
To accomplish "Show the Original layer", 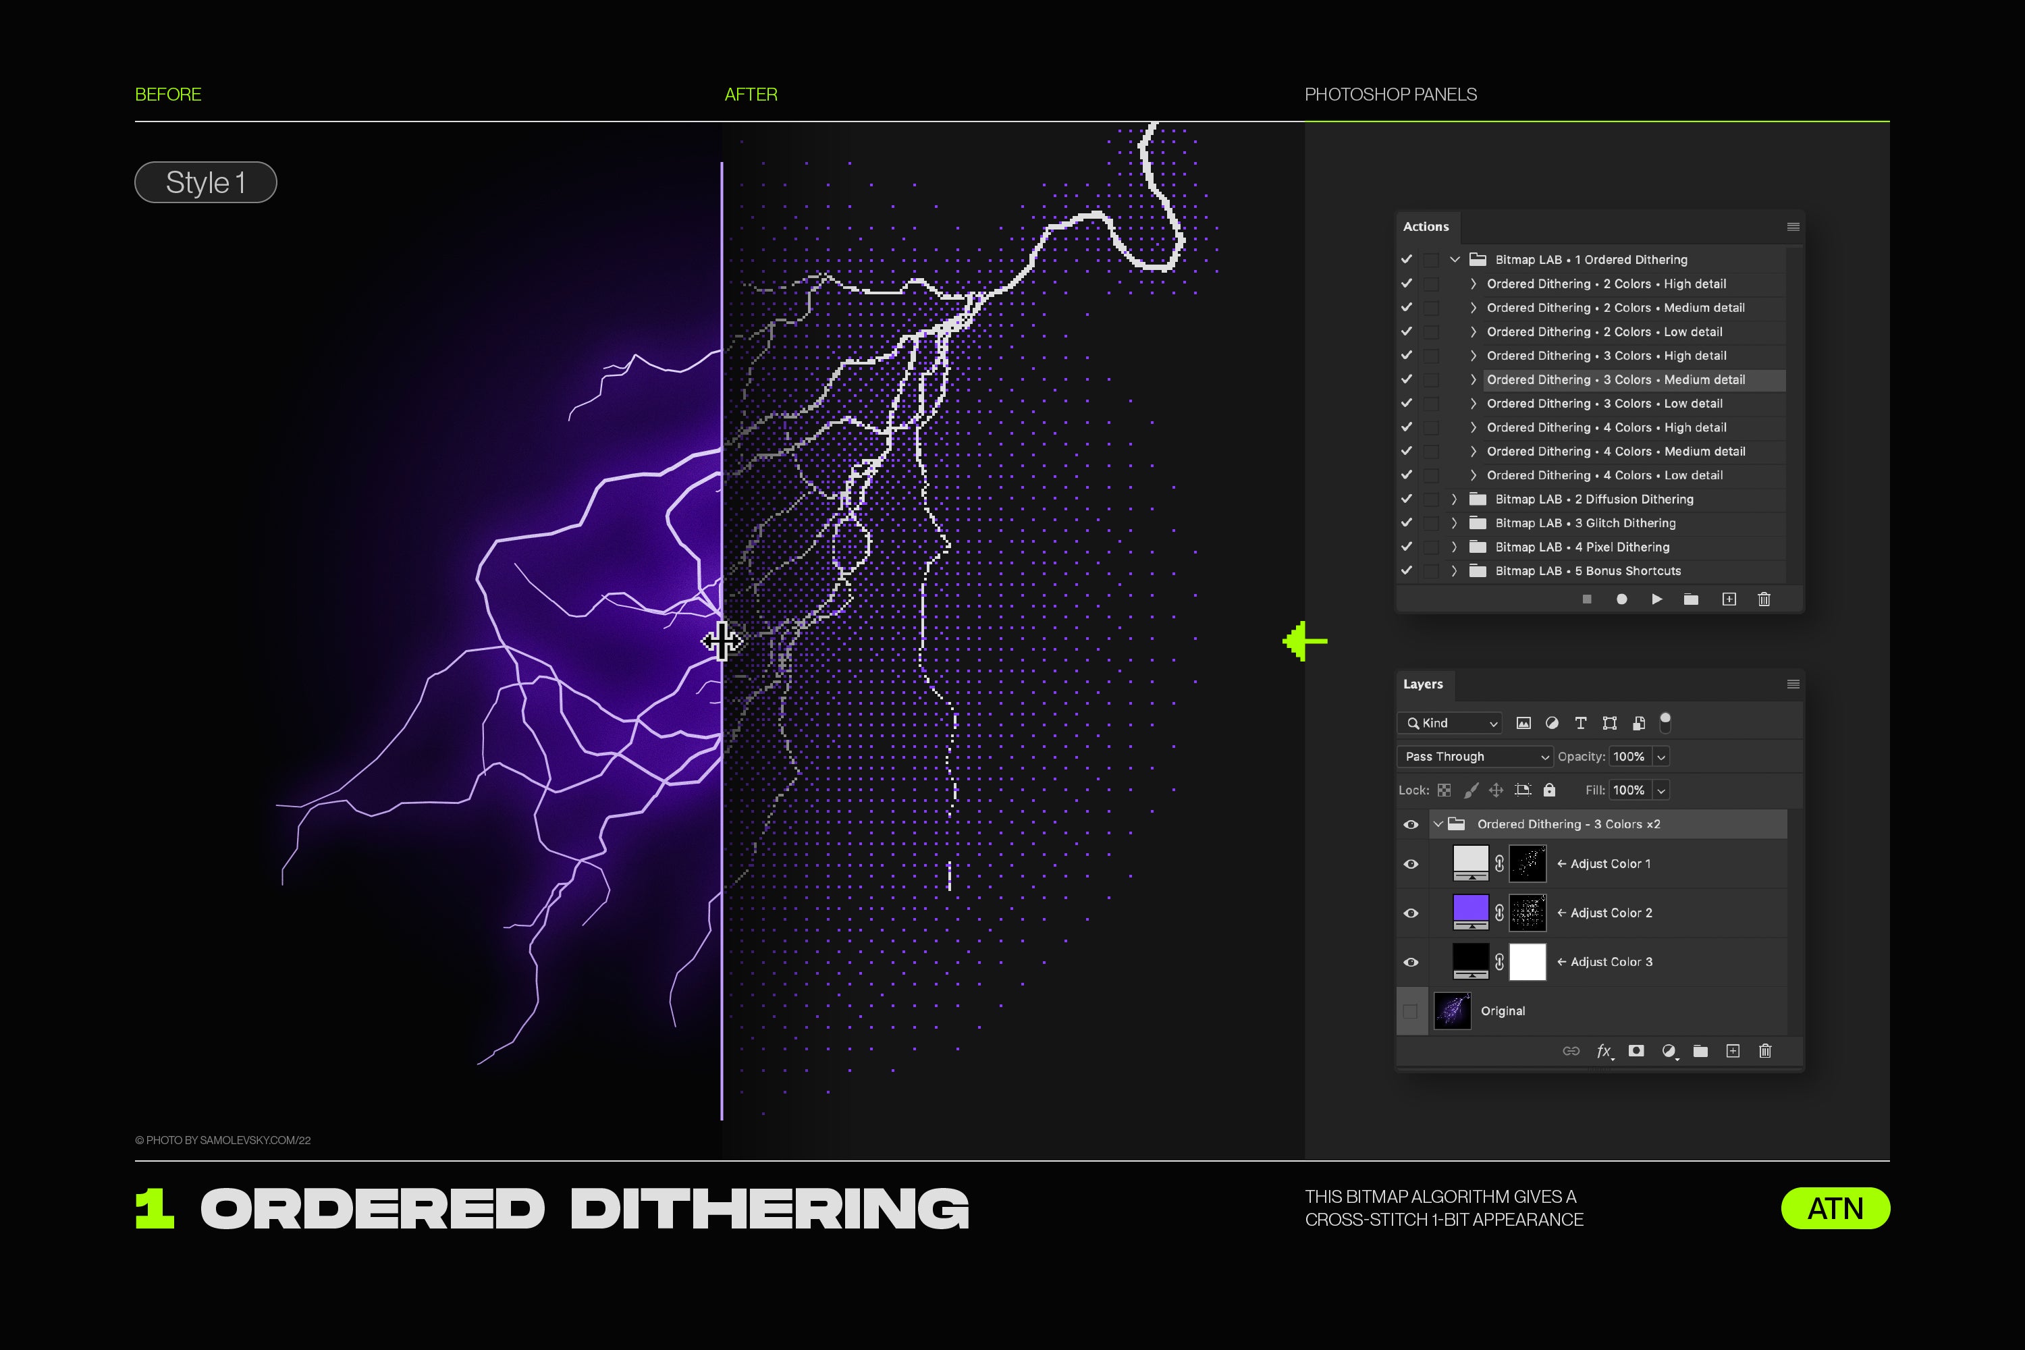I will coord(1410,1010).
